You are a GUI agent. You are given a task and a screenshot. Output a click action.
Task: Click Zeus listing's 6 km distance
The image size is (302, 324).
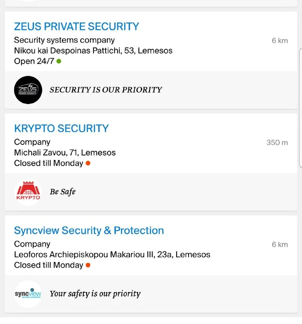[x=280, y=40]
